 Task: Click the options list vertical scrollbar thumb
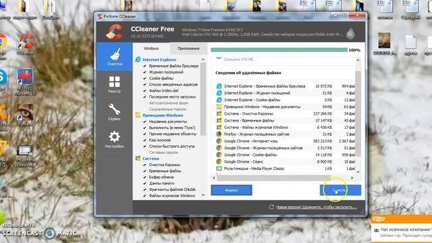[203, 99]
